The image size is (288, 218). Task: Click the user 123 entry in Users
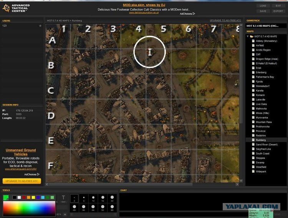point(22,26)
